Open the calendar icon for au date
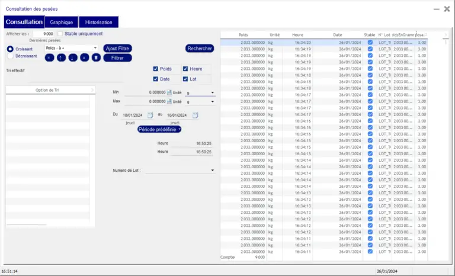This screenshot has width=455, height=276. (196, 115)
